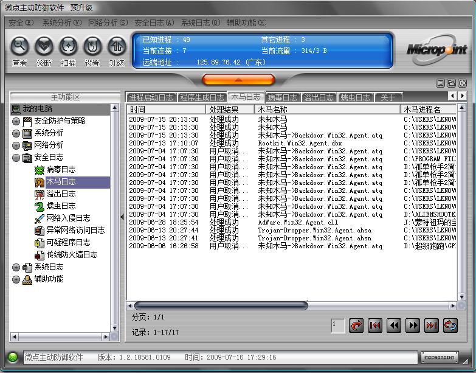Screen dimensions: 476x373
Task: Select the 溢出日志 overflow log icon
Action: (x=40, y=194)
